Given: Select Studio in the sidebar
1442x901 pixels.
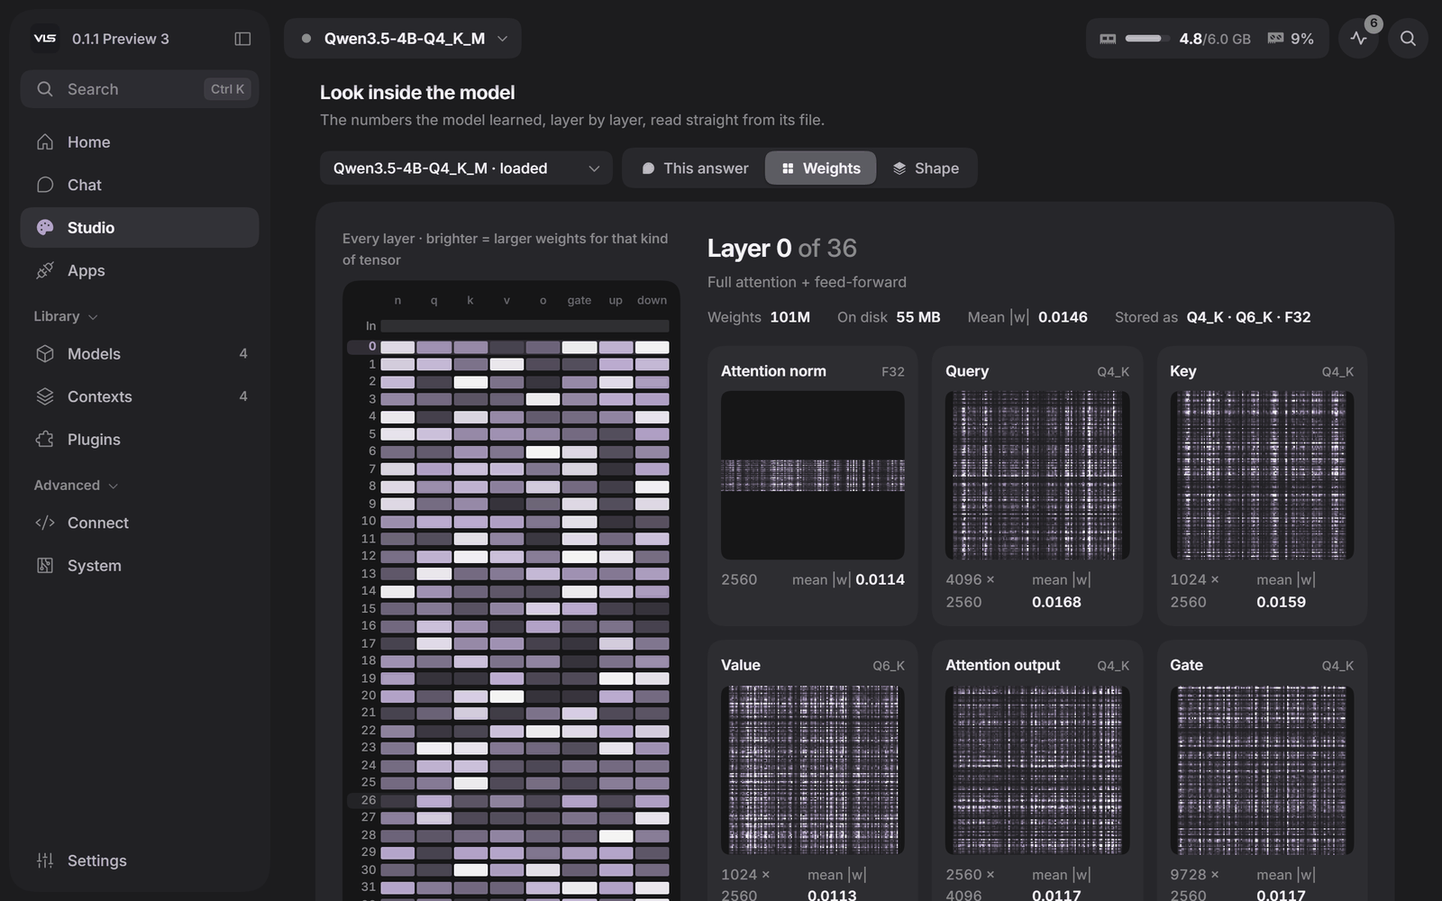Looking at the screenshot, I should click(140, 228).
